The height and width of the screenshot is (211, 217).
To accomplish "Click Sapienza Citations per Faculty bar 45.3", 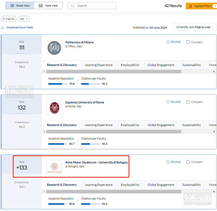I will (91, 144).
